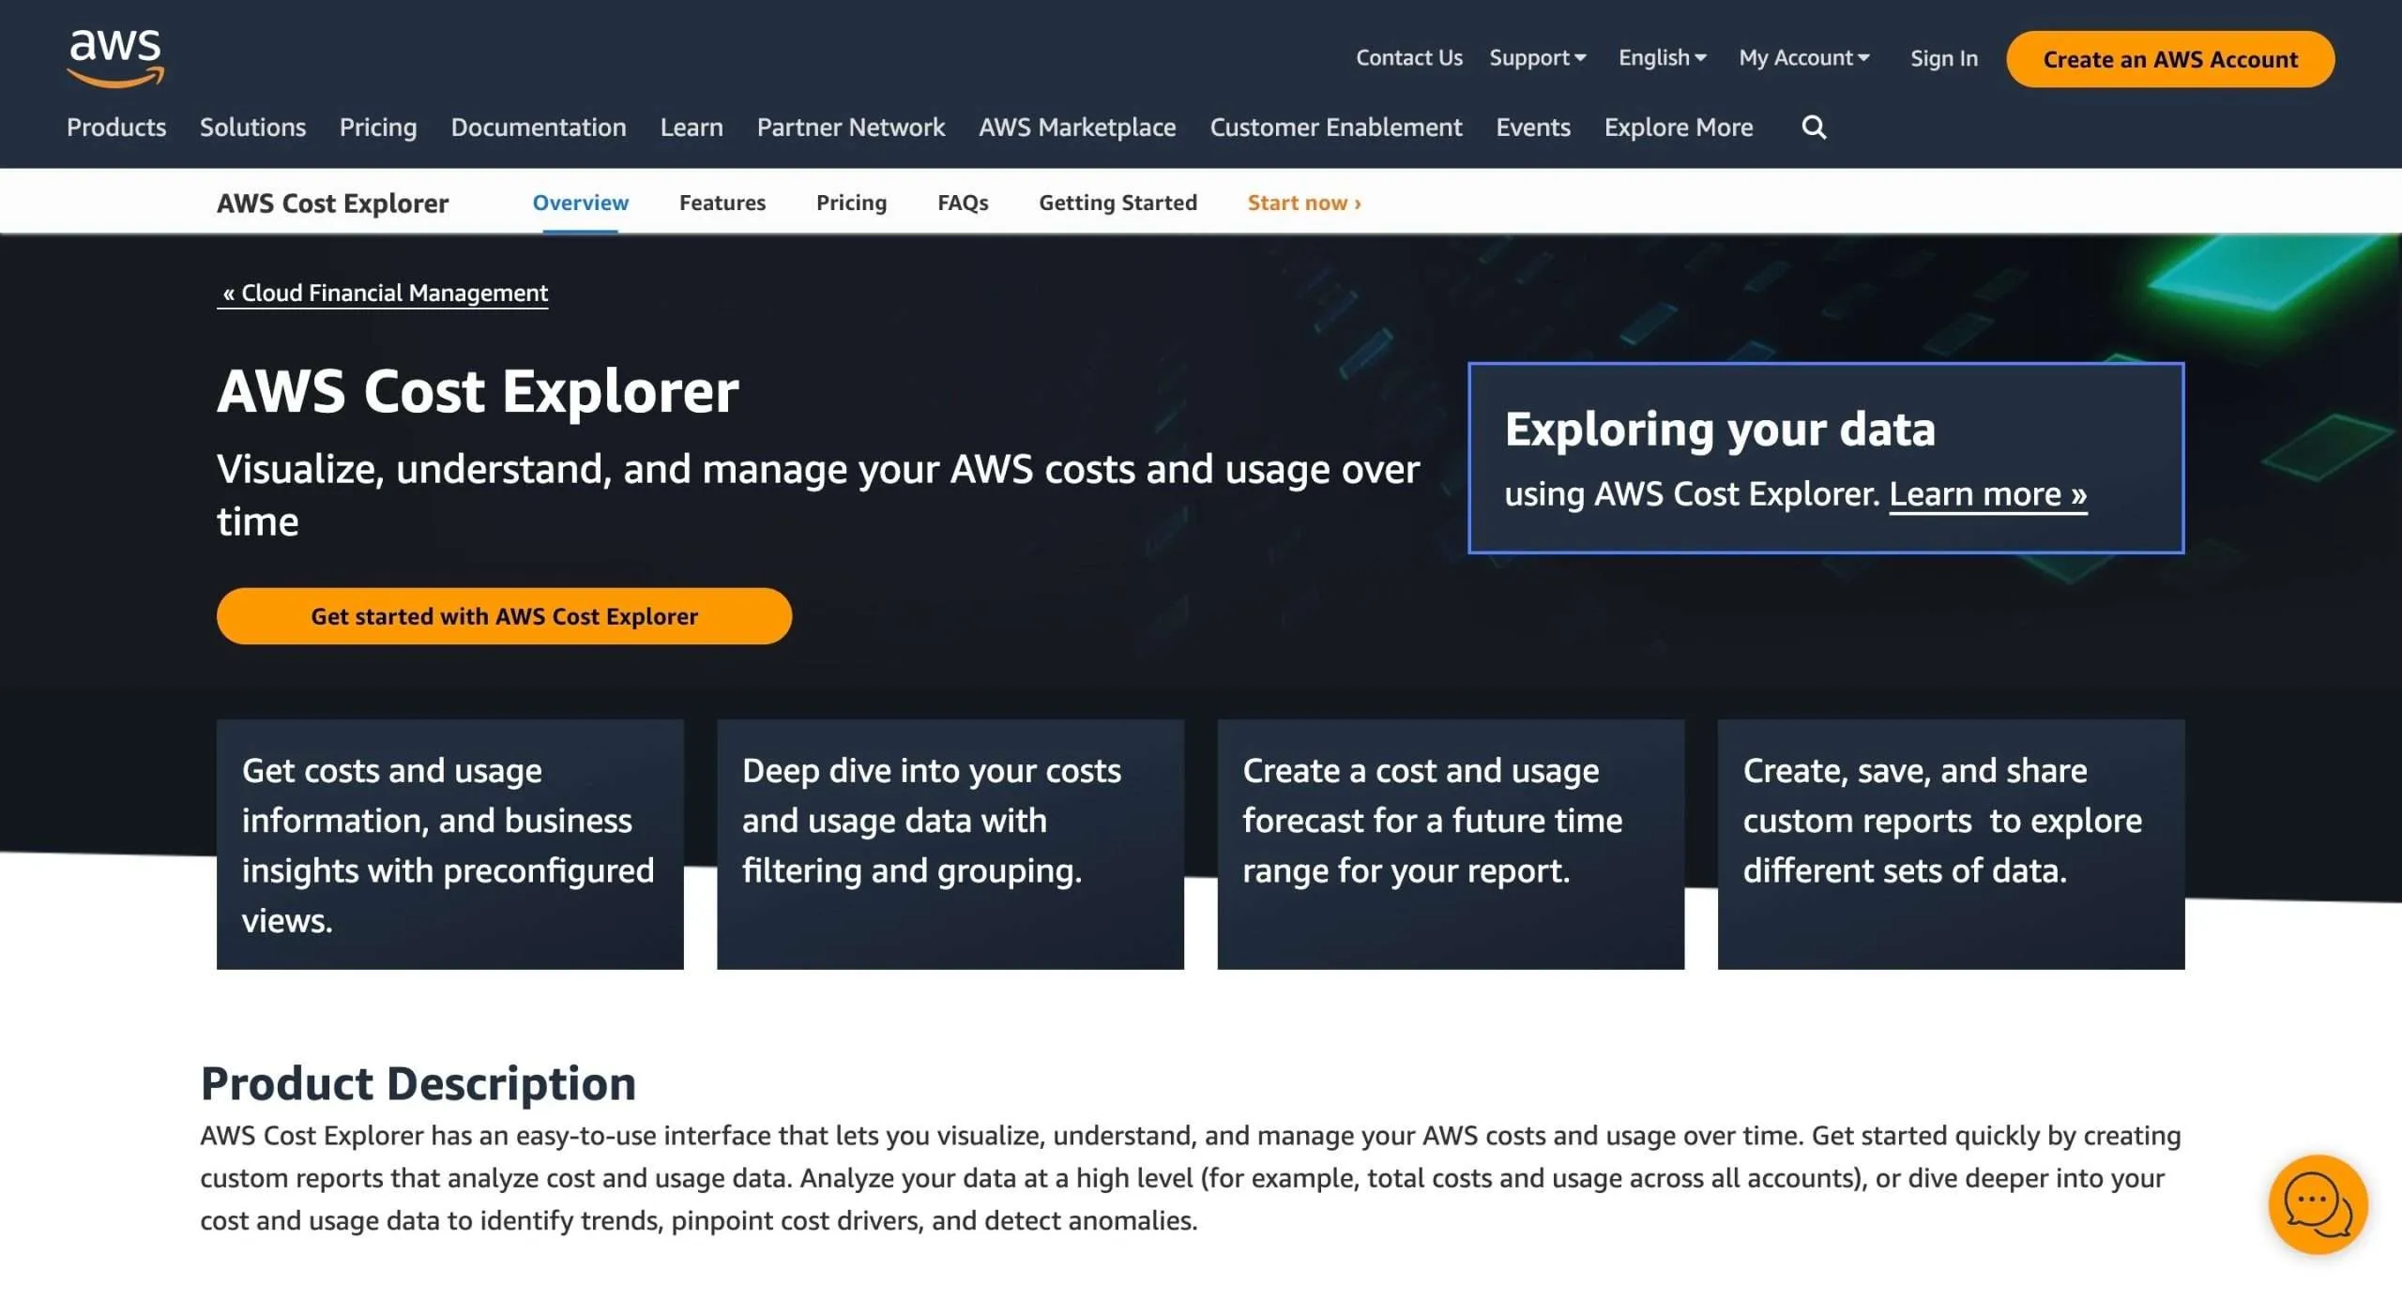
Task: Select the Pricing tab in sub-navigation
Action: tap(851, 203)
